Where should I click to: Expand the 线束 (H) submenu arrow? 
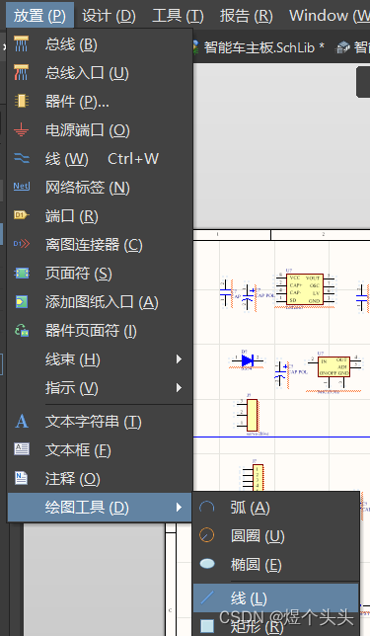coord(179,358)
